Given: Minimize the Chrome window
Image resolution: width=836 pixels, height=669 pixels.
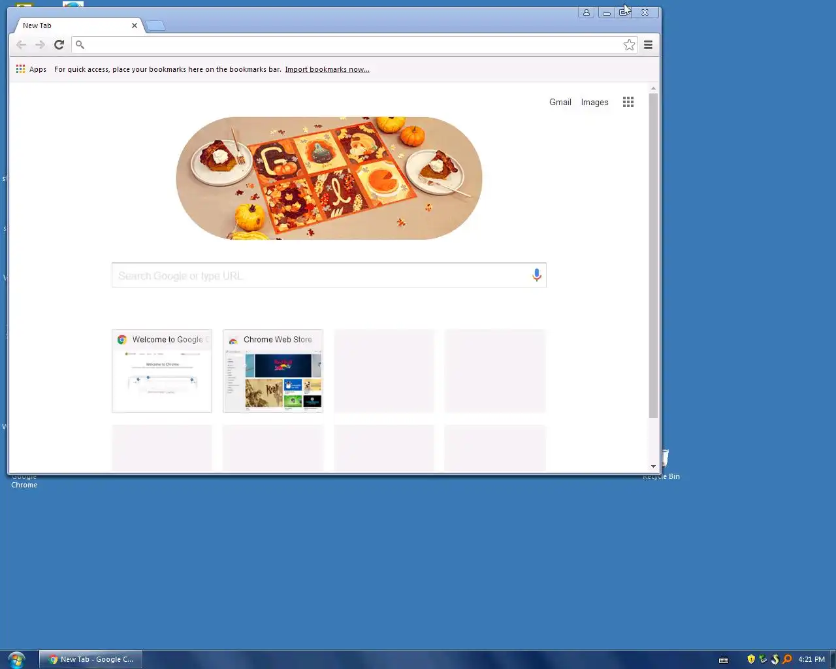Looking at the screenshot, I should pos(606,12).
